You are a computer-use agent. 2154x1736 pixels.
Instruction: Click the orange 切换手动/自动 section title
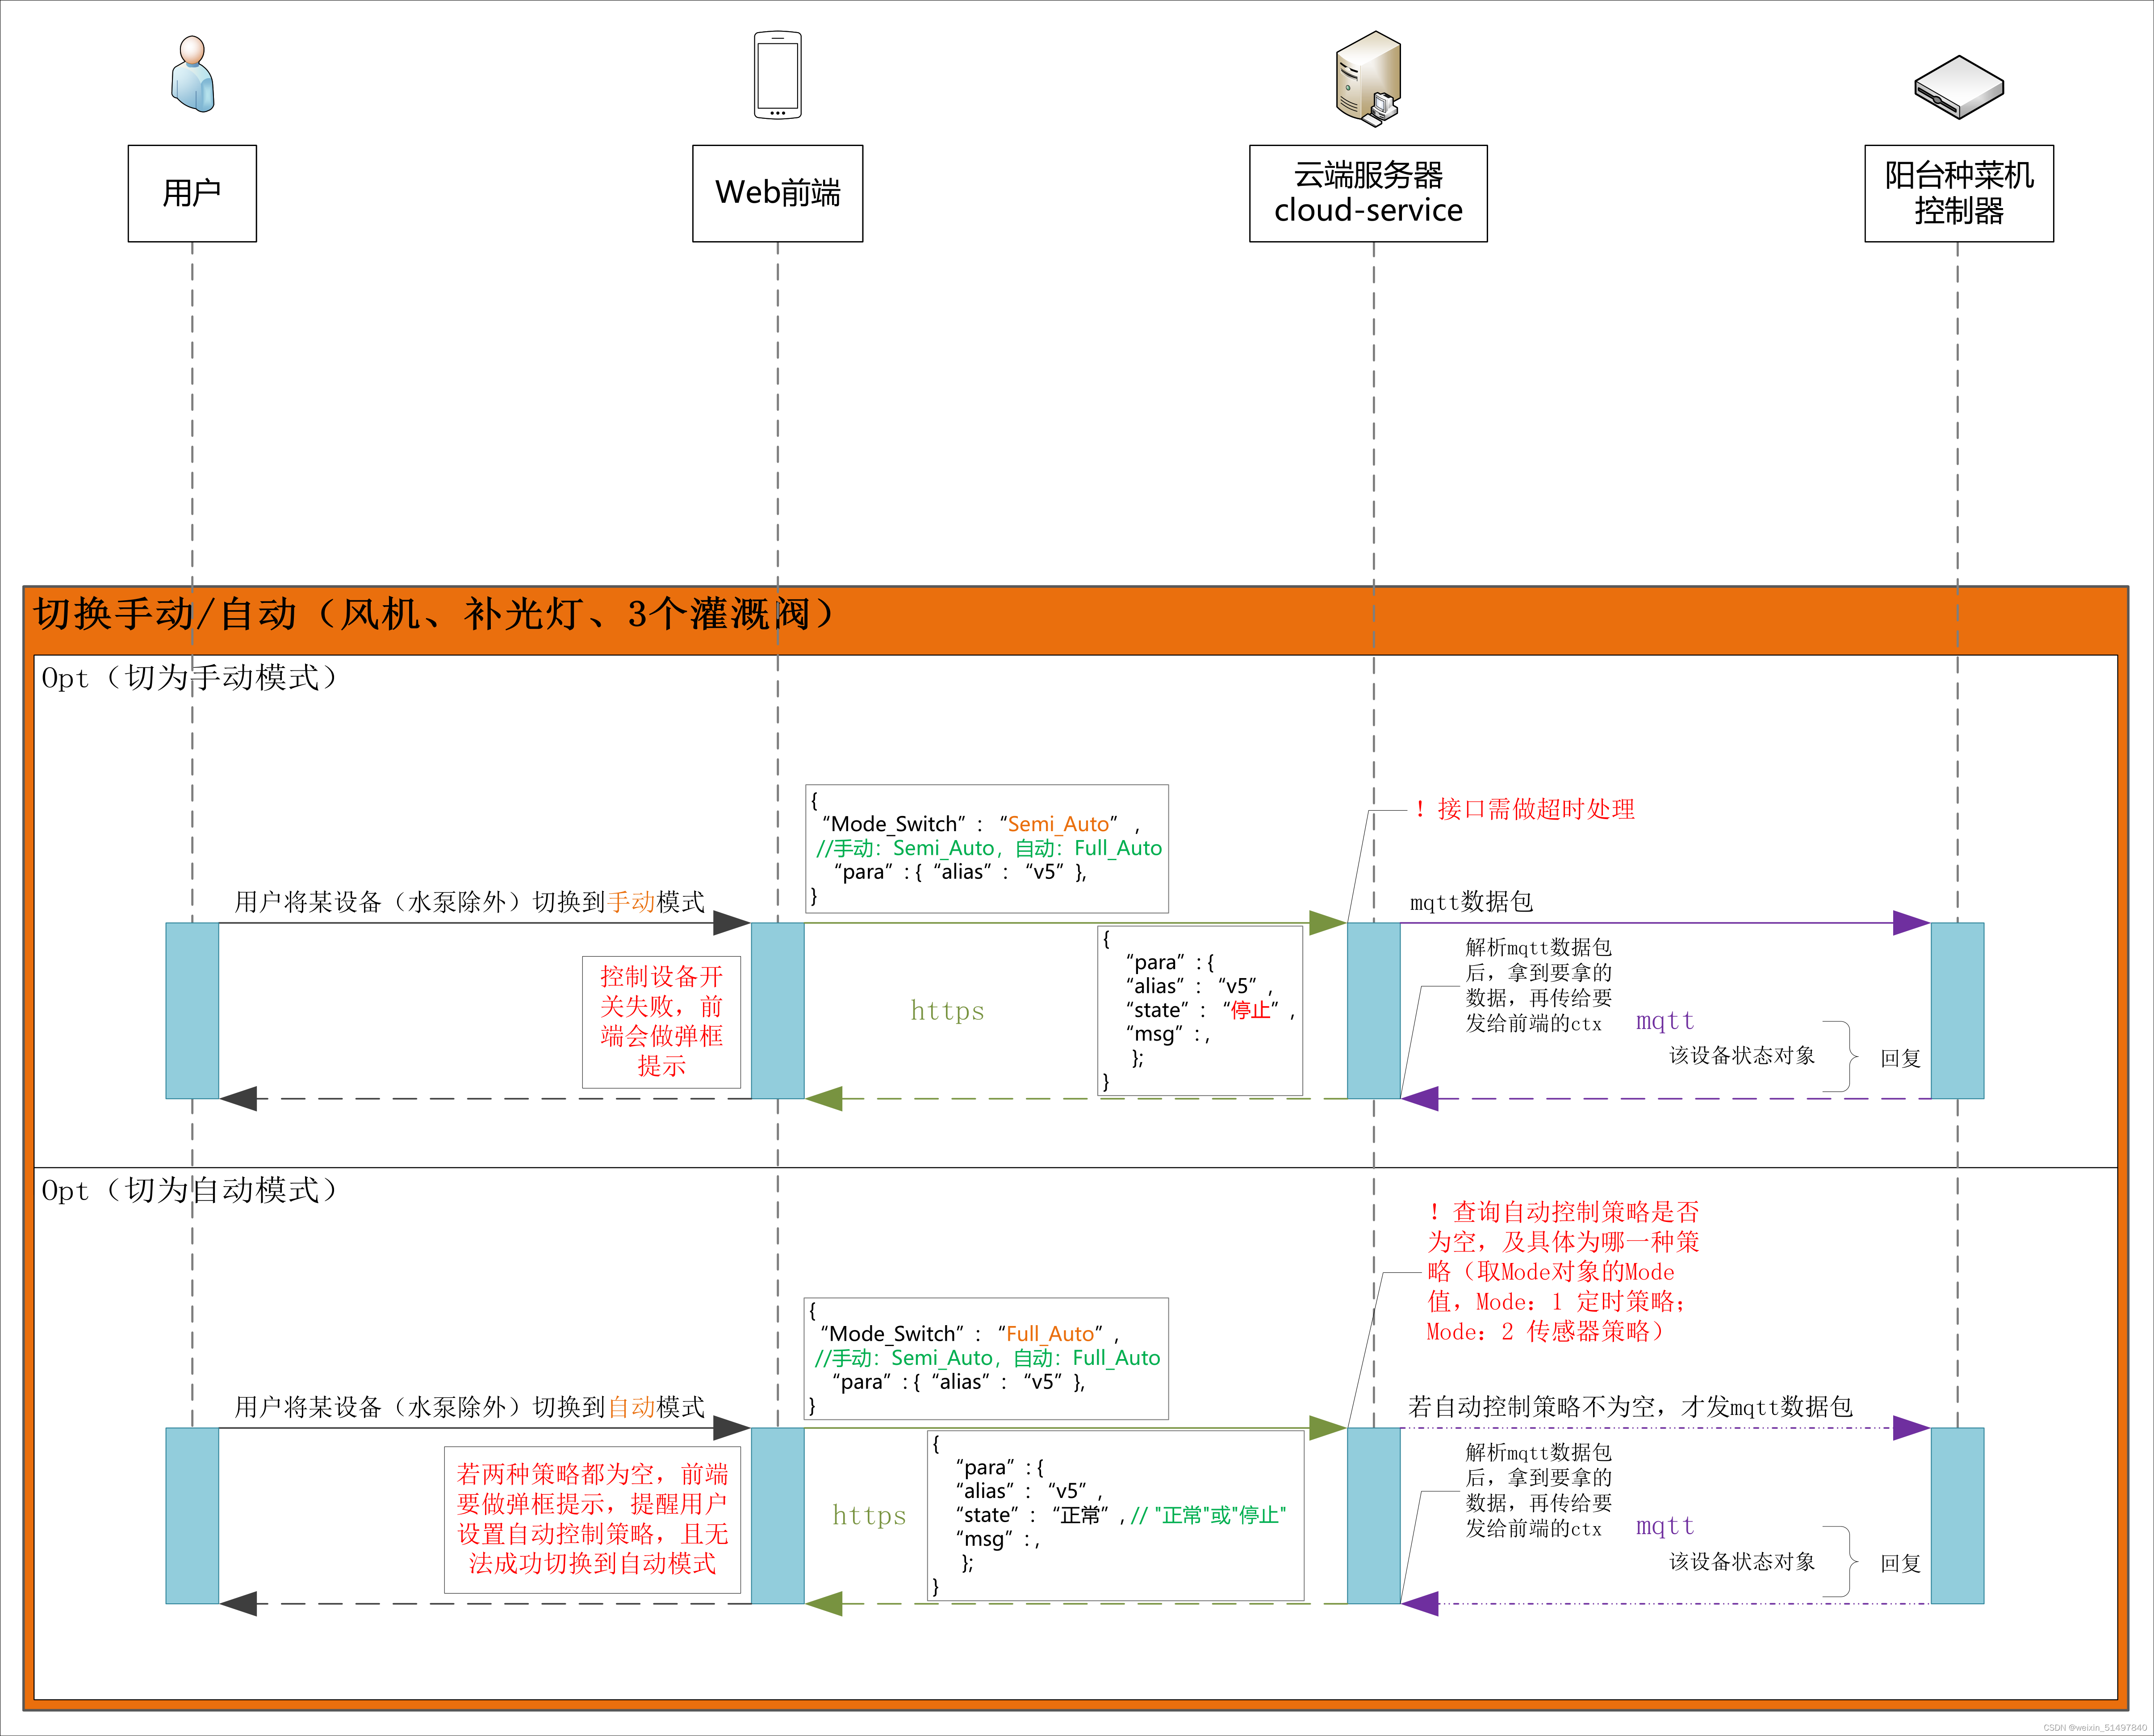432,614
